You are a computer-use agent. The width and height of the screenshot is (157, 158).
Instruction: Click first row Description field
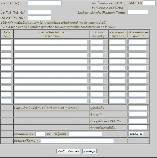tap(51, 42)
